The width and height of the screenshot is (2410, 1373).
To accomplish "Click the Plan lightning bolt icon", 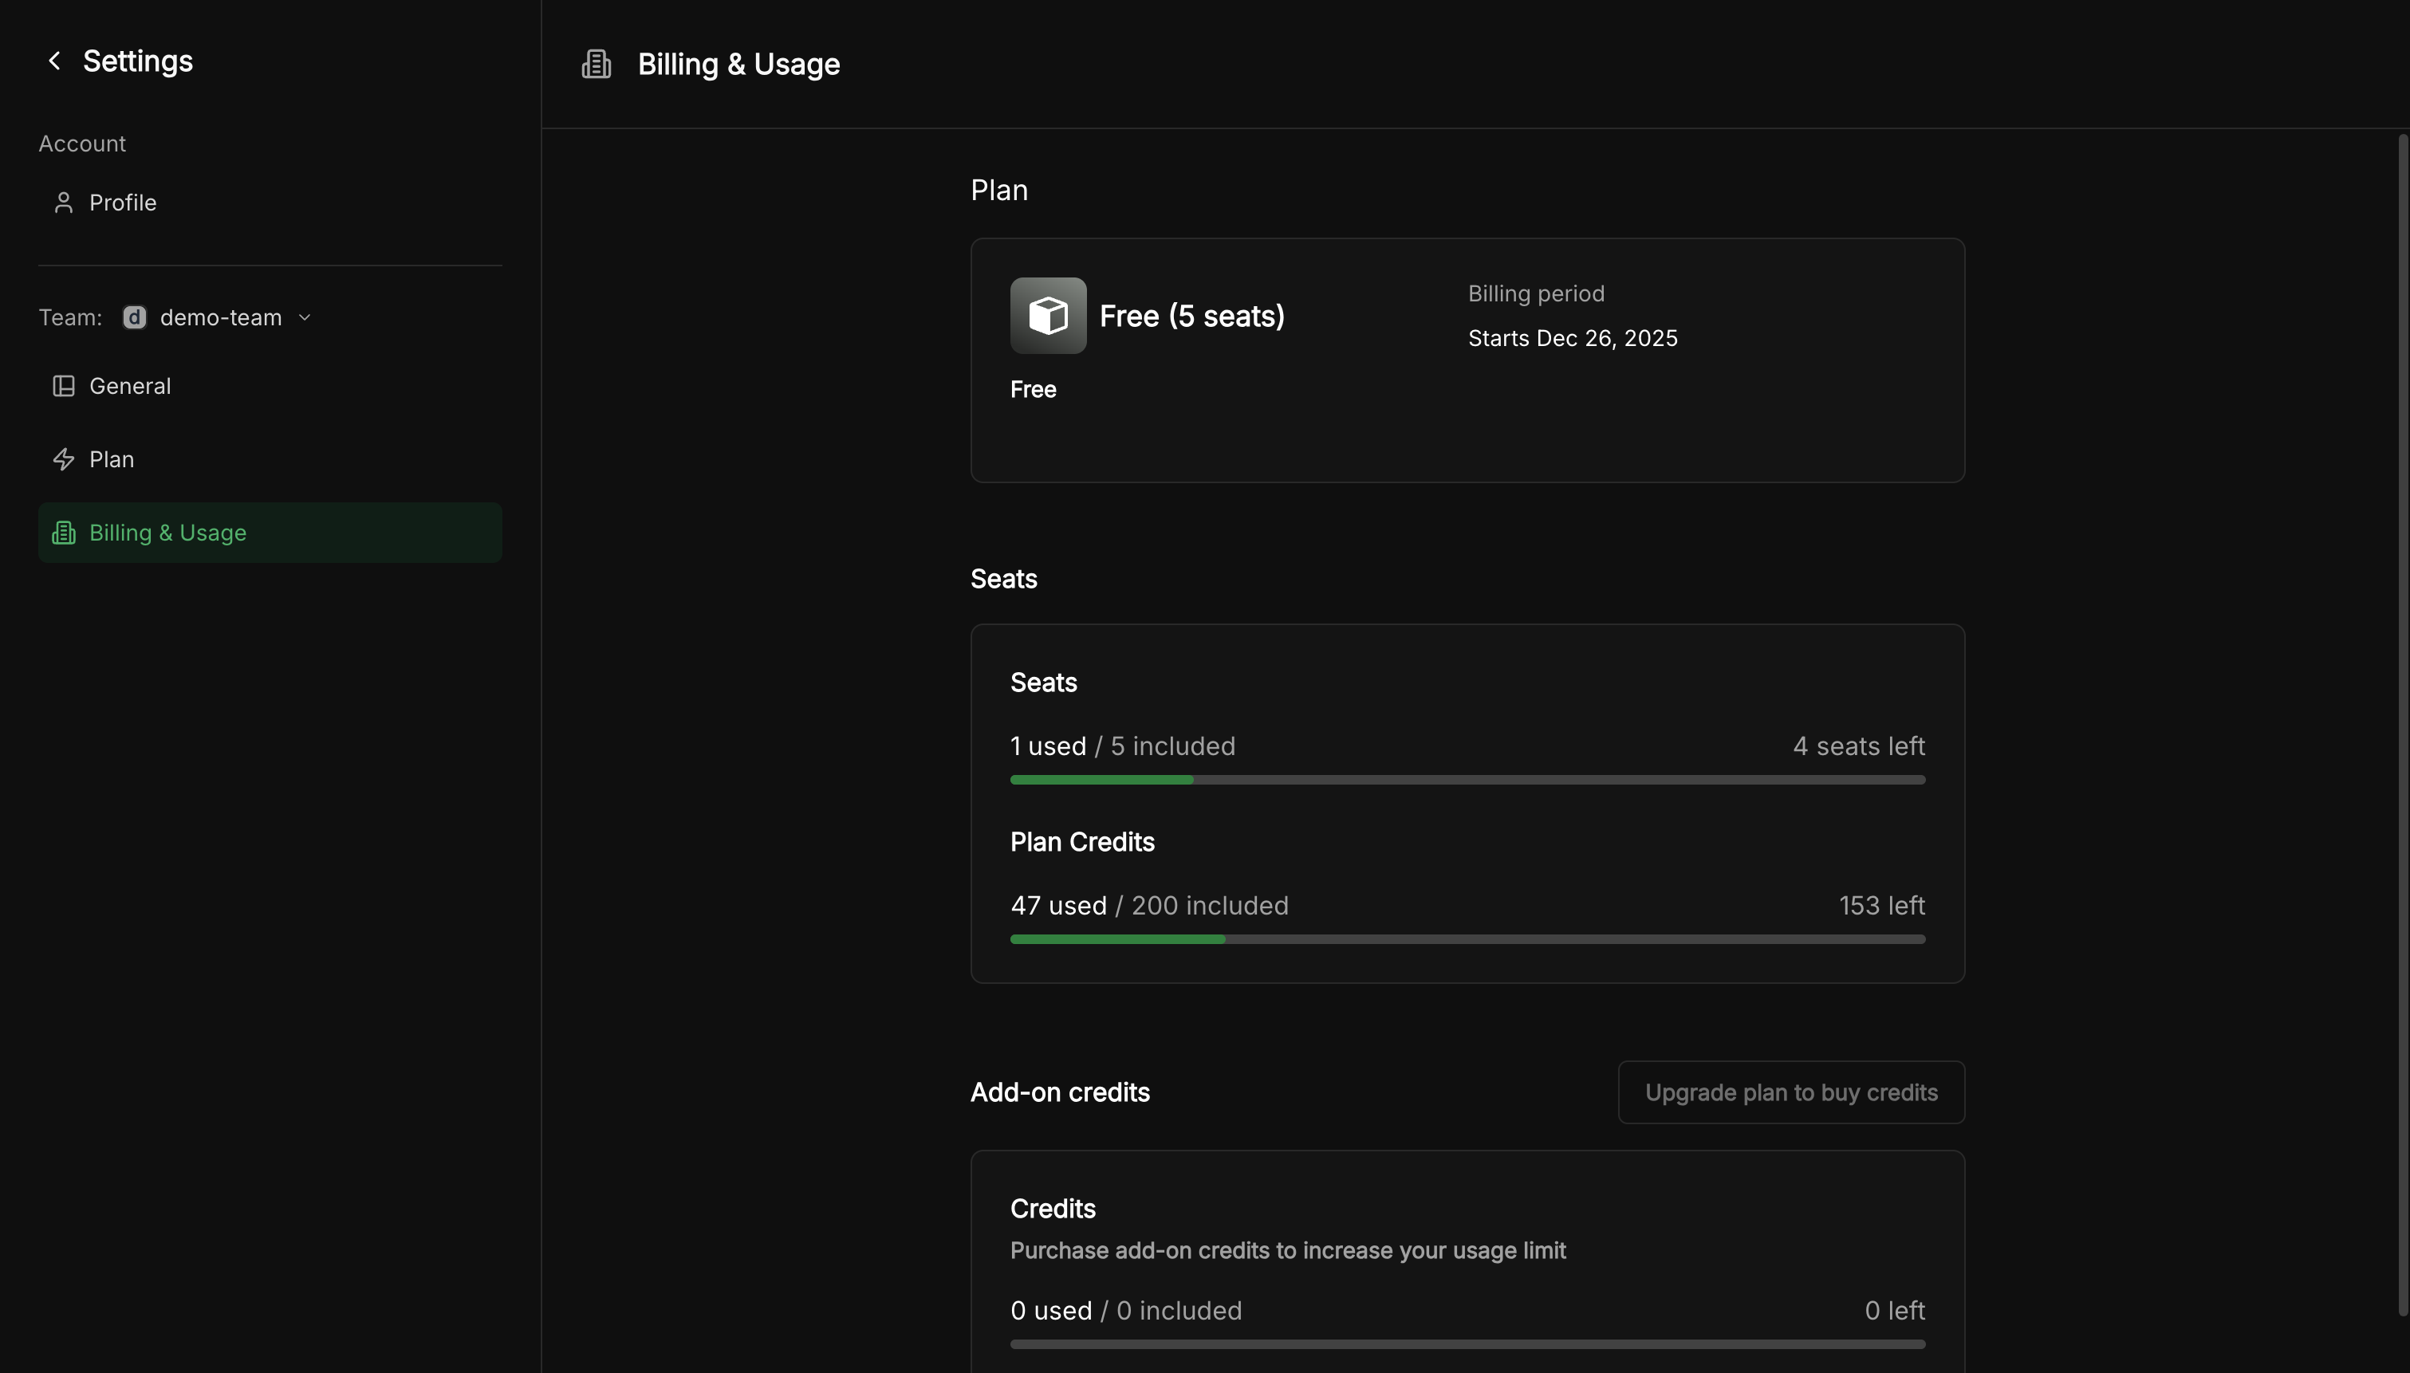I will (x=63, y=459).
